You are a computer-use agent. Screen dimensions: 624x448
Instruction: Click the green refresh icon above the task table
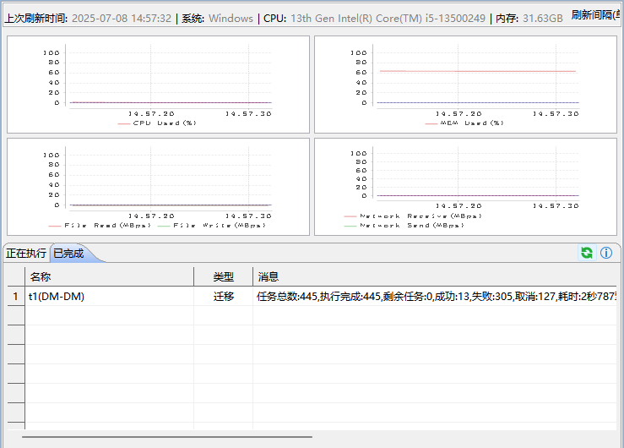pos(586,253)
